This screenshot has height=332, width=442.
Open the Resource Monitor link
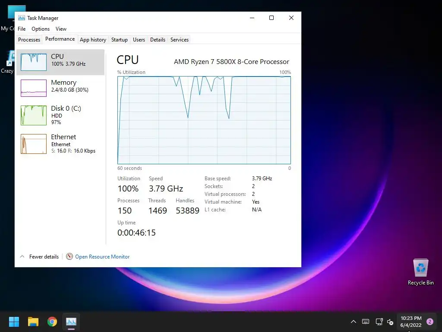coord(102,257)
